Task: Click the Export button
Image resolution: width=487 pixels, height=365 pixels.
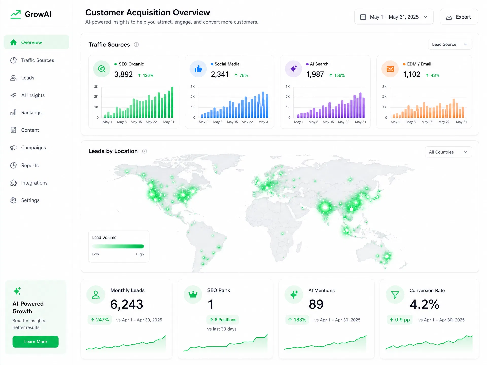Action: pyautogui.click(x=459, y=17)
